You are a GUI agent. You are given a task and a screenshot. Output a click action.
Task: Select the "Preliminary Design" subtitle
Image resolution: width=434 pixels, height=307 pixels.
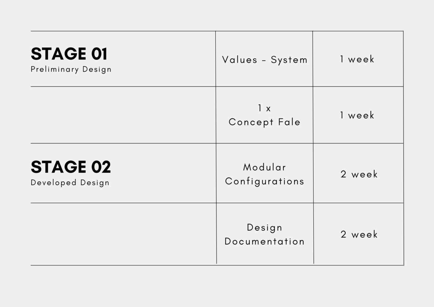point(71,70)
